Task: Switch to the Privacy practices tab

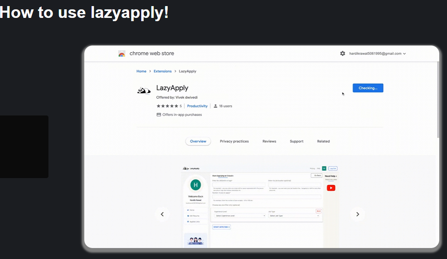Action: (x=234, y=141)
